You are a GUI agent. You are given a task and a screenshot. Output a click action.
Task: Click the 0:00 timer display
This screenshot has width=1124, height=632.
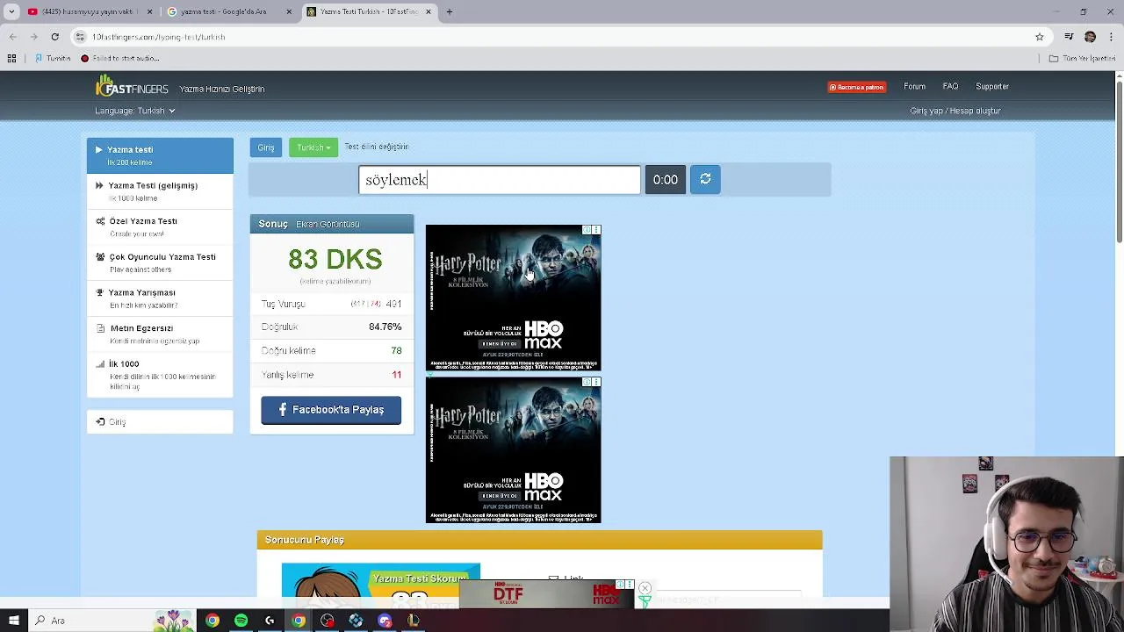pyautogui.click(x=665, y=180)
